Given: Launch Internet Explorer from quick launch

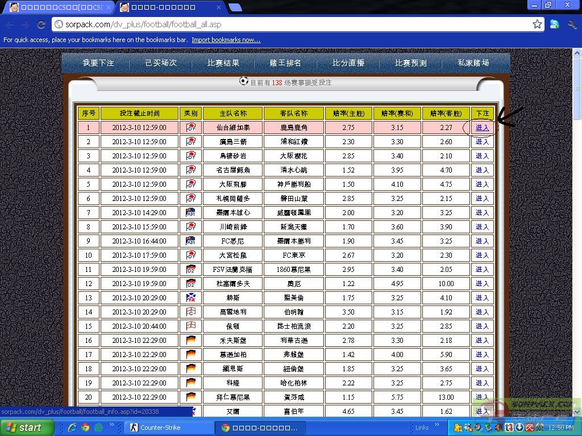Looking at the screenshot, I should pos(72,427).
